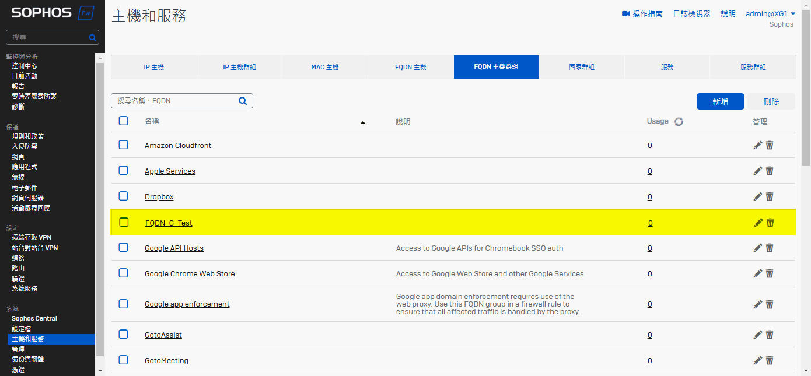Image resolution: width=811 pixels, height=376 pixels.
Task: Check the Apple Services checkbox
Action: click(x=123, y=170)
